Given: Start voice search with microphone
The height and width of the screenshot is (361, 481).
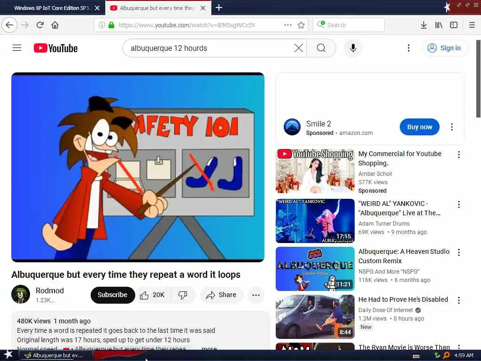Looking at the screenshot, I should point(353,48).
